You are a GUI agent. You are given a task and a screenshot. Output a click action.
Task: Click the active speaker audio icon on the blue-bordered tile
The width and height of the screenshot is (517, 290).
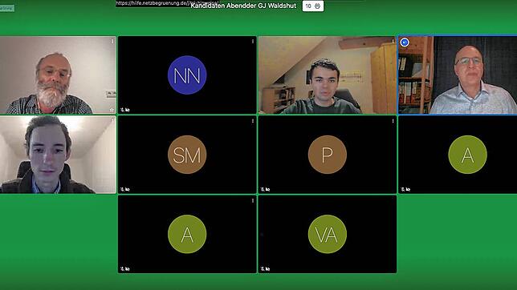pos(405,42)
